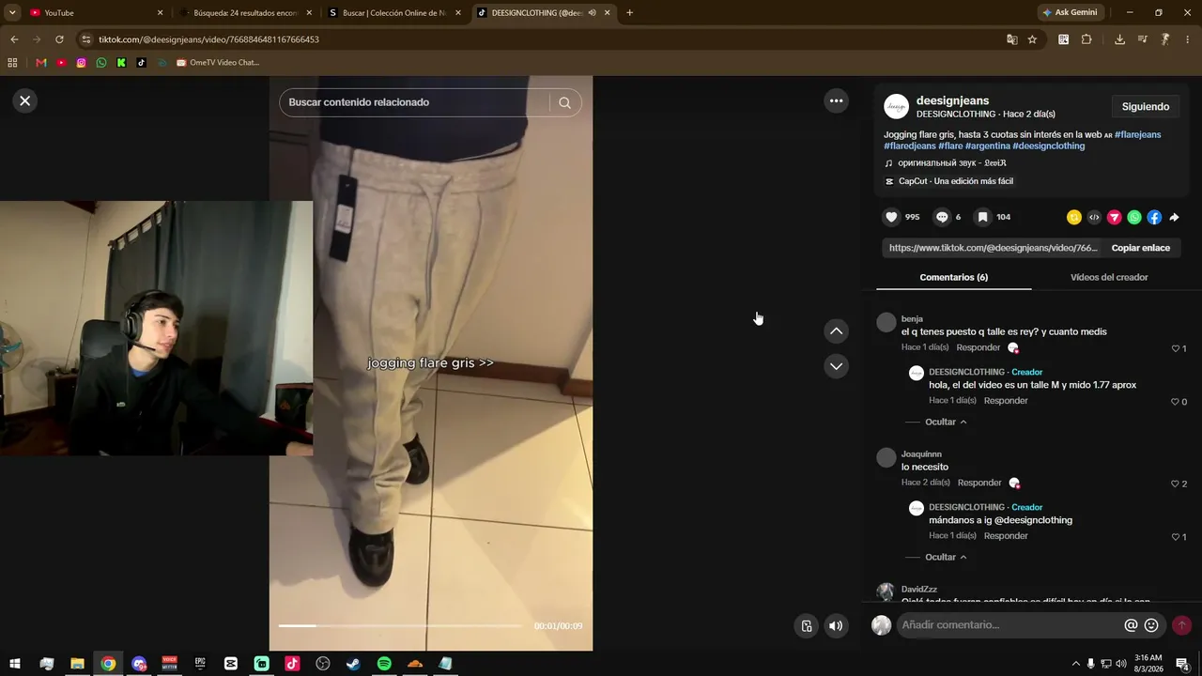Insert a mention with the @ icon
Image resolution: width=1202 pixels, height=676 pixels.
pyautogui.click(x=1132, y=625)
